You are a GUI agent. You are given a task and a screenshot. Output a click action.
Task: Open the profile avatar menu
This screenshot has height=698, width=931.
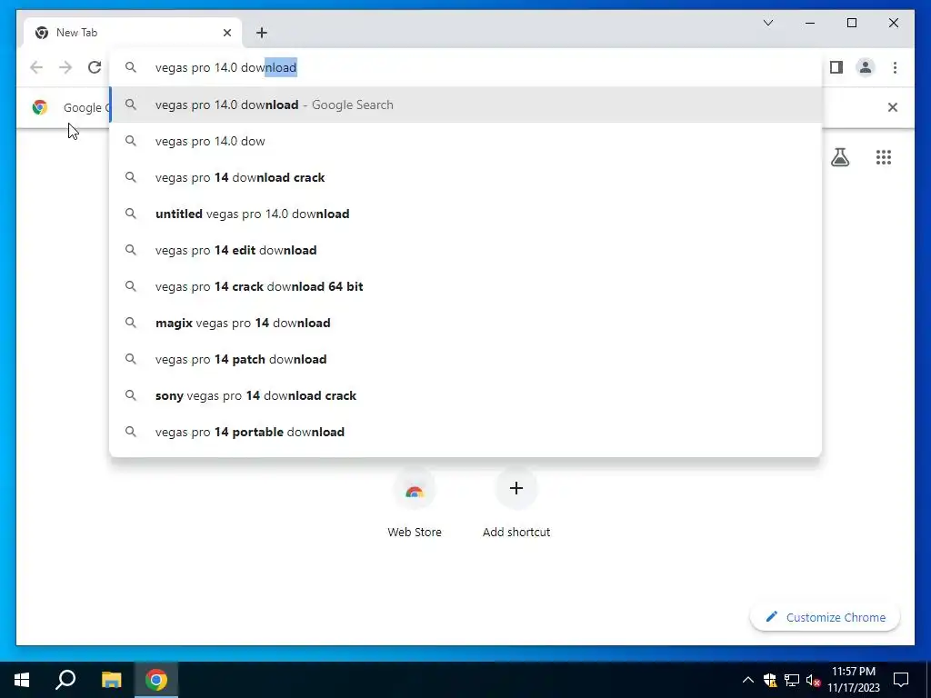[866, 67]
